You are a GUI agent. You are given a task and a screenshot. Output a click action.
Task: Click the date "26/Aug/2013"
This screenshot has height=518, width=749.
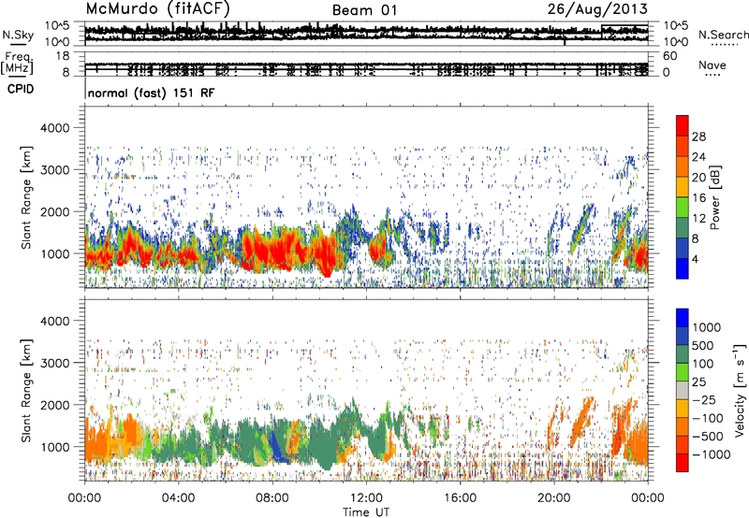[x=597, y=9]
